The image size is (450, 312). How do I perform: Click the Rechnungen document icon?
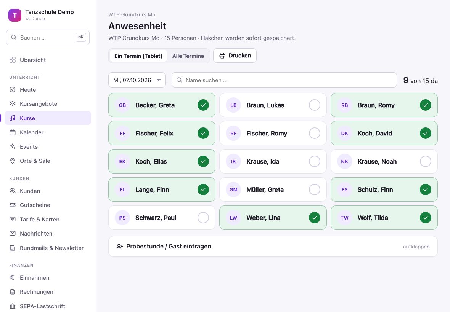13,292
